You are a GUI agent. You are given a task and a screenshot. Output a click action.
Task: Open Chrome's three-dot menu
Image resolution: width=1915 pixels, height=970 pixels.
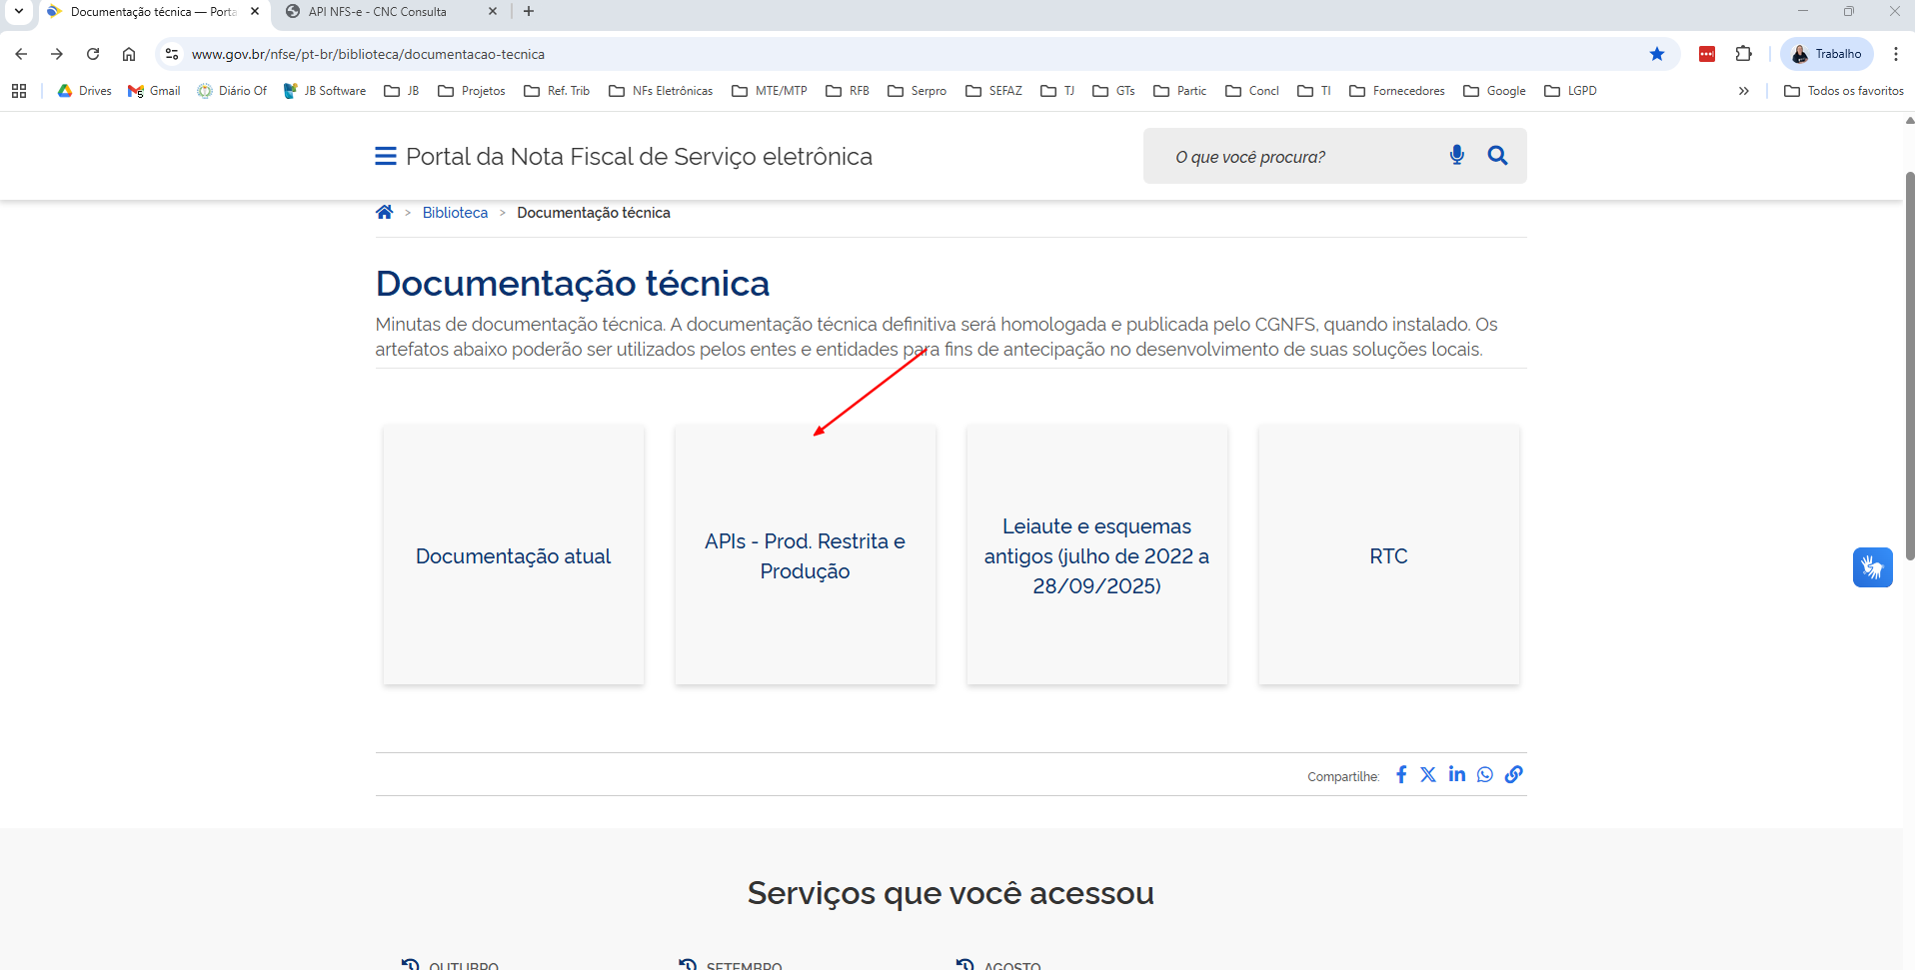(1895, 54)
